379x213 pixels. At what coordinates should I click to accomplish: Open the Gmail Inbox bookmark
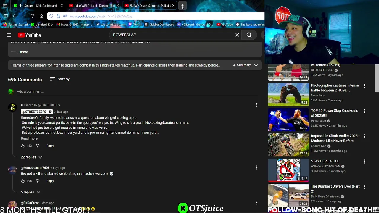pos(74,25)
